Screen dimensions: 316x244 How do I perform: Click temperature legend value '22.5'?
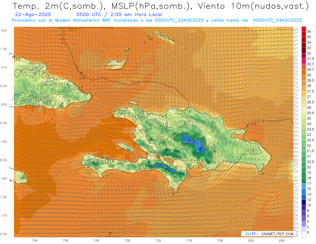(310, 140)
